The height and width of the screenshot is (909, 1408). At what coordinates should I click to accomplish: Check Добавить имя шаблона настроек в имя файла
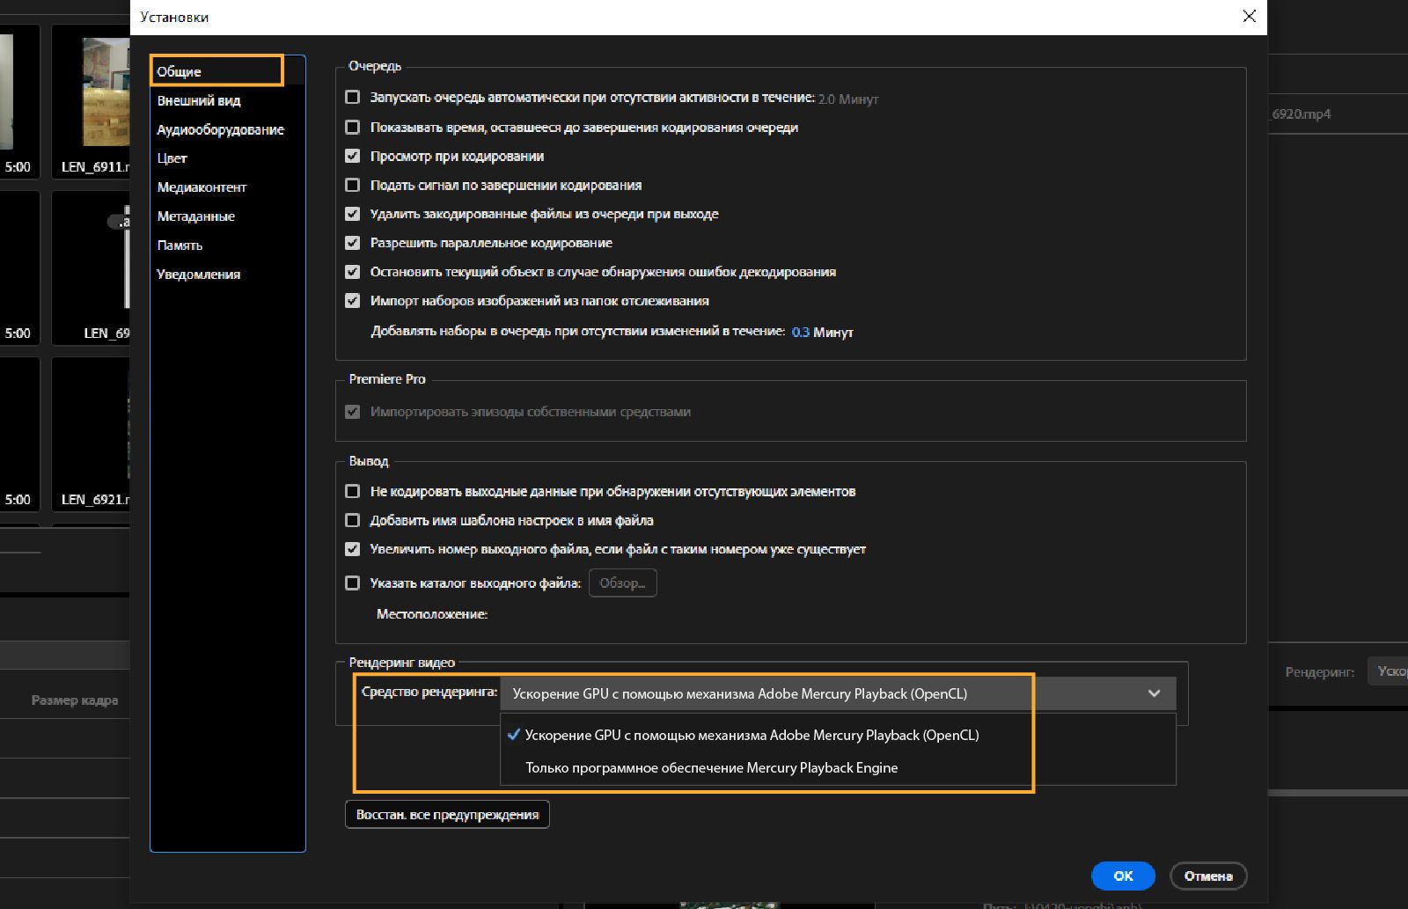tap(353, 521)
